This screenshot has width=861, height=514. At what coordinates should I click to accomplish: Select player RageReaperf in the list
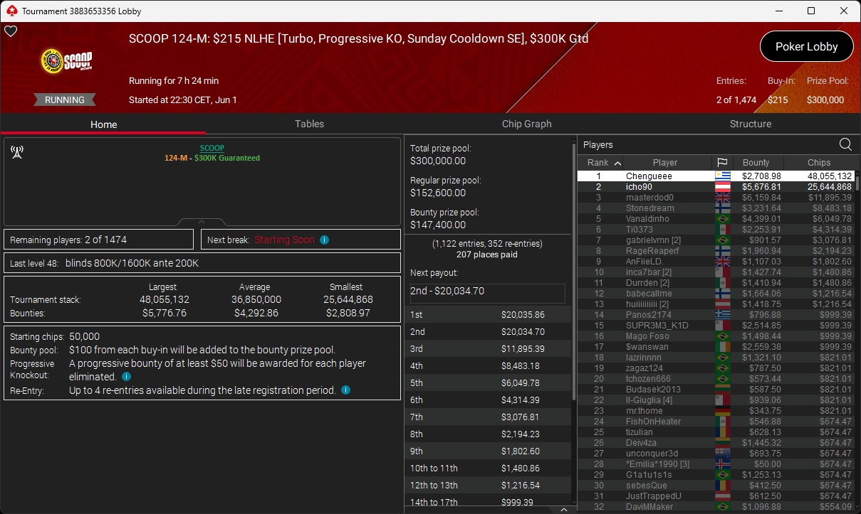pos(716,251)
